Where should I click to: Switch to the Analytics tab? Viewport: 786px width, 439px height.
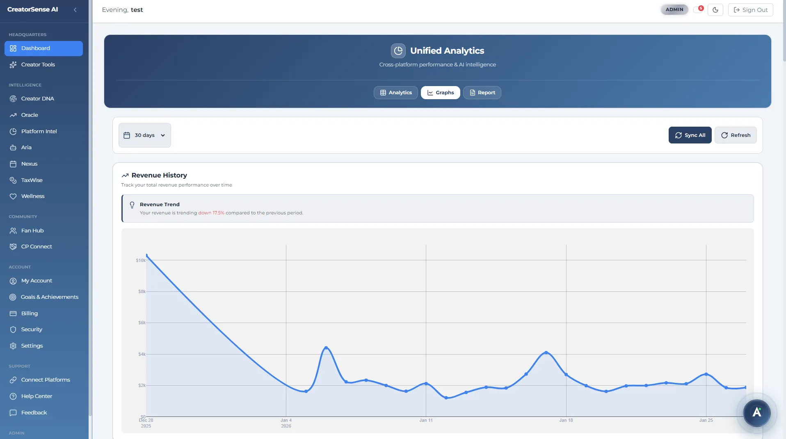[395, 92]
